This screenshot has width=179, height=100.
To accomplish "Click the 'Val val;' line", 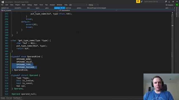I will (x=21, y=86).
